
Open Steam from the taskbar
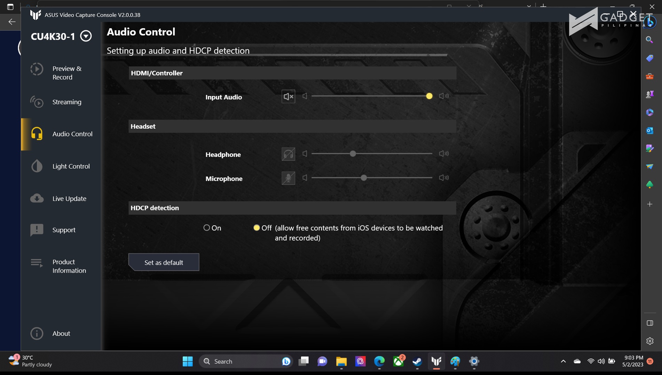[417, 361]
